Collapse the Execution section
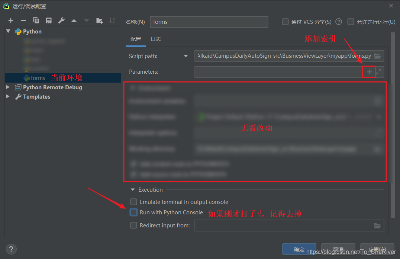The height and width of the screenshot is (259, 400). point(133,190)
